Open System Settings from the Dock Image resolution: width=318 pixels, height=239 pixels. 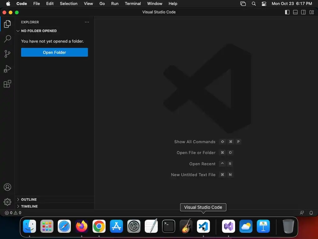[x=134, y=226]
